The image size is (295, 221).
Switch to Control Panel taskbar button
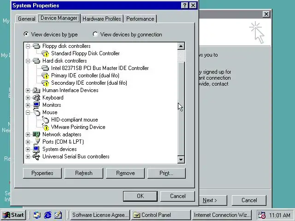pos(161,215)
